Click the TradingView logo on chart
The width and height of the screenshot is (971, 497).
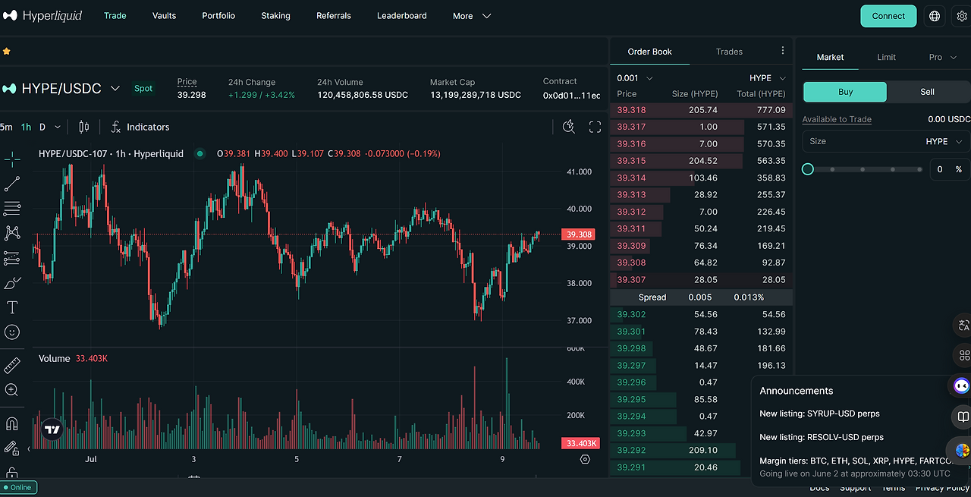pos(52,429)
